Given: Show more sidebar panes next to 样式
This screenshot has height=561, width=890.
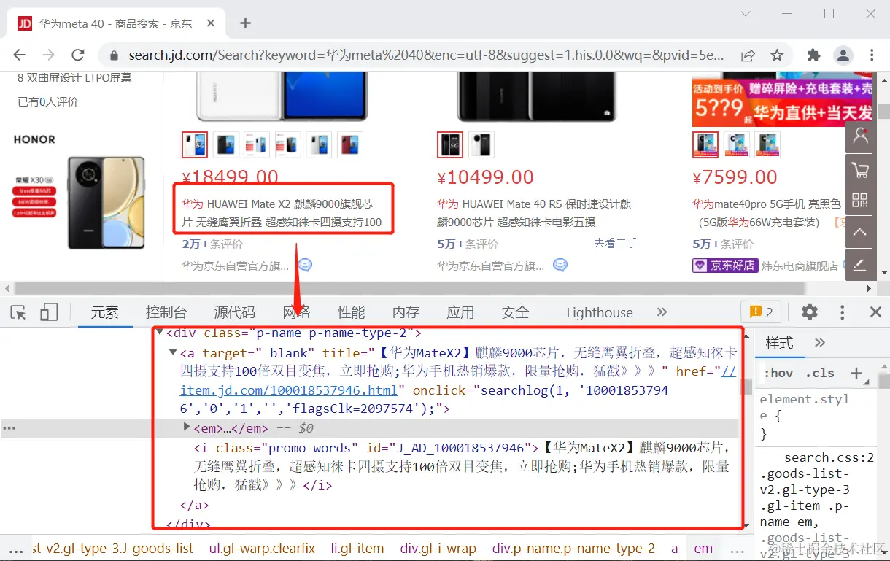Looking at the screenshot, I should click(x=819, y=343).
